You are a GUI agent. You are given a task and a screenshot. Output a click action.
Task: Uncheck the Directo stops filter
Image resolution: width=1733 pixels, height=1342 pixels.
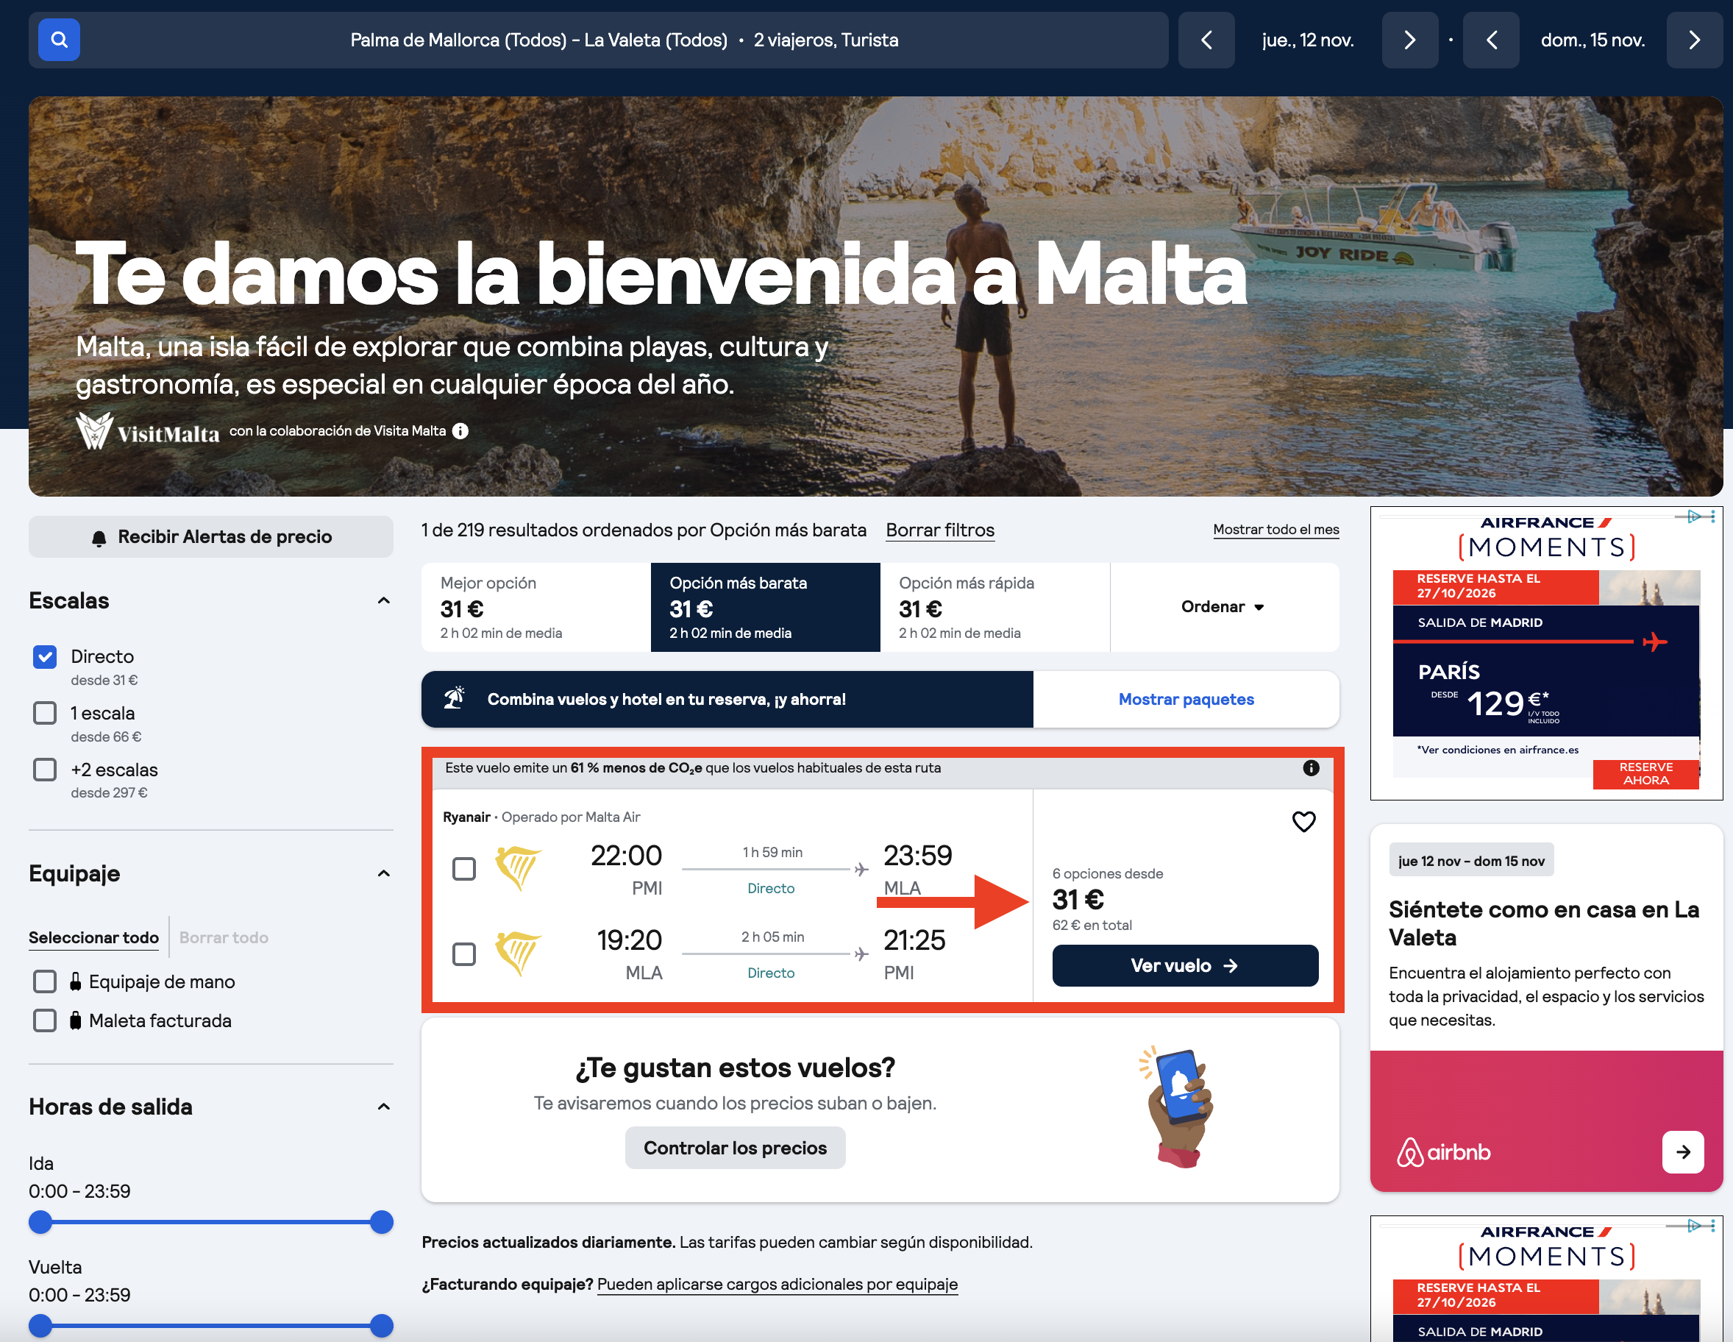(x=44, y=656)
